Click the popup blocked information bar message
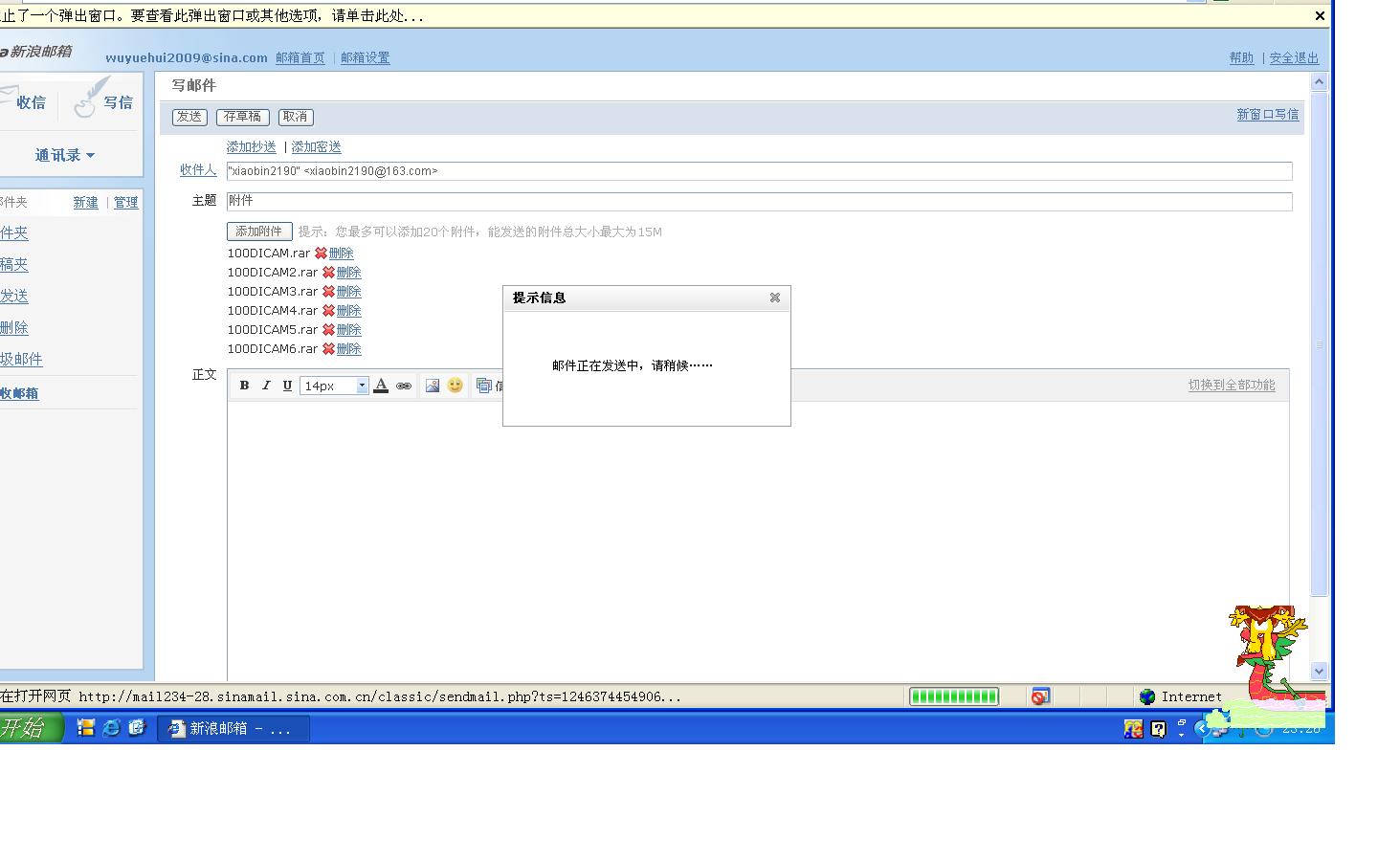The width and height of the screenshot is (1378, 861). tap(211, 15)
